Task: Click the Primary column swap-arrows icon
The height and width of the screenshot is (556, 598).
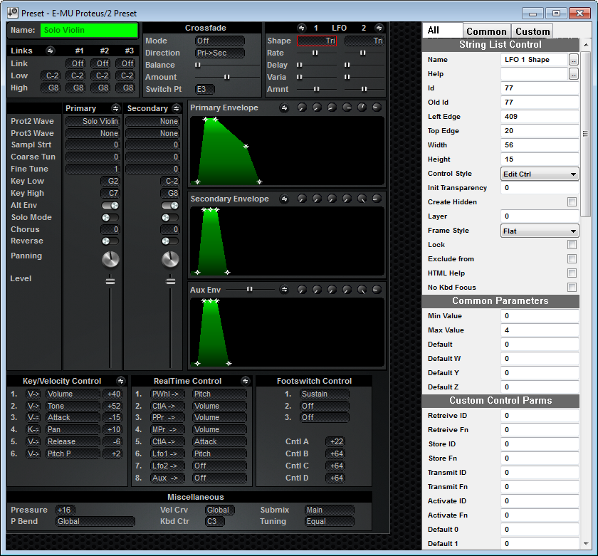Action: tap(115, 108)
